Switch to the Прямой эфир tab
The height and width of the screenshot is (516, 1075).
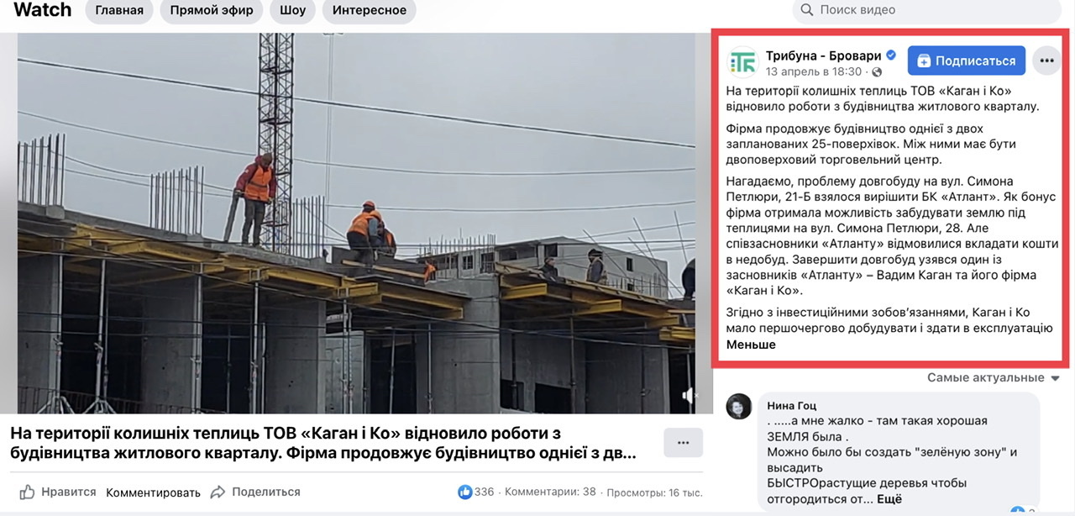click(x=212, y=10)
